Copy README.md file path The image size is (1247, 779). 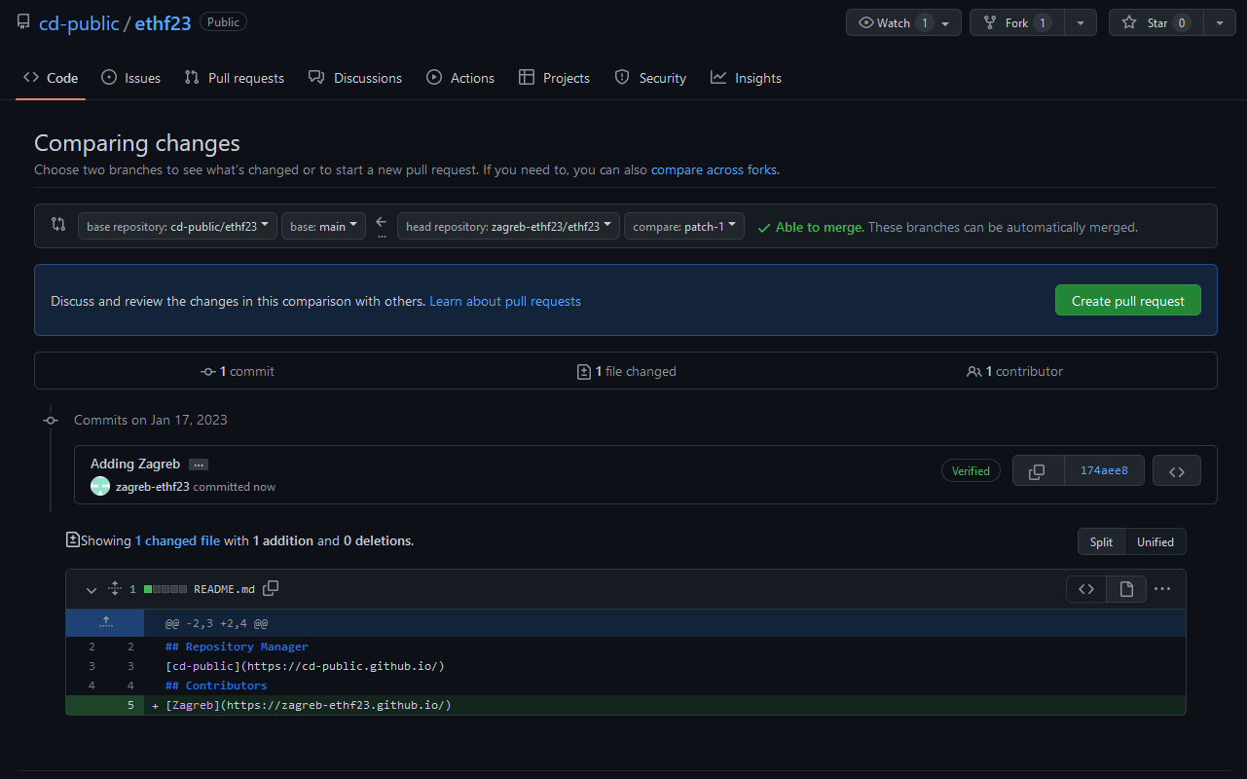pyautogui.click(x=272, y=588)
